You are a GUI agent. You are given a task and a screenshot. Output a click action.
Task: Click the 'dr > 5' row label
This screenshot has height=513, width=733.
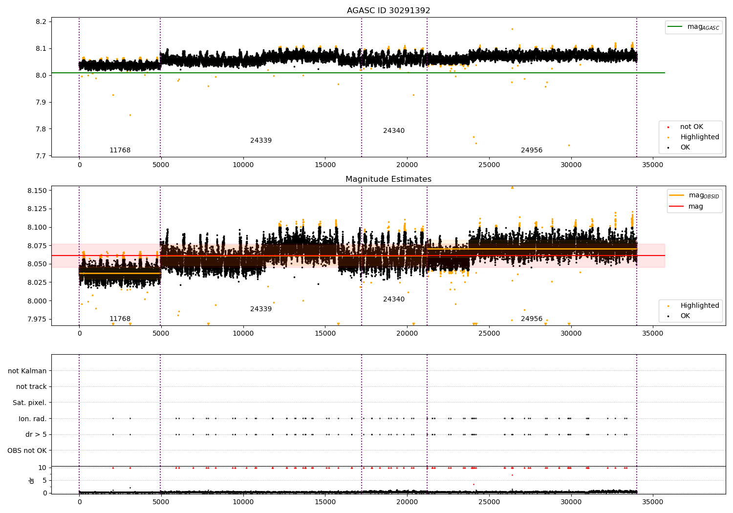(36, 434)
